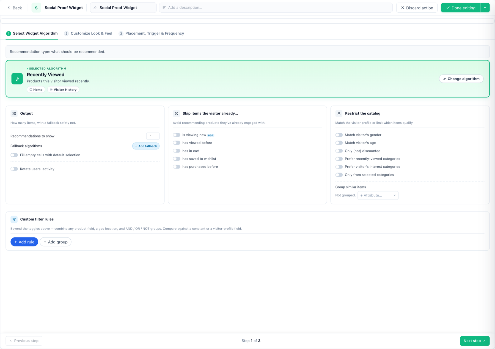
Task: Click the Group similar items label
Action: coord(351,187)
